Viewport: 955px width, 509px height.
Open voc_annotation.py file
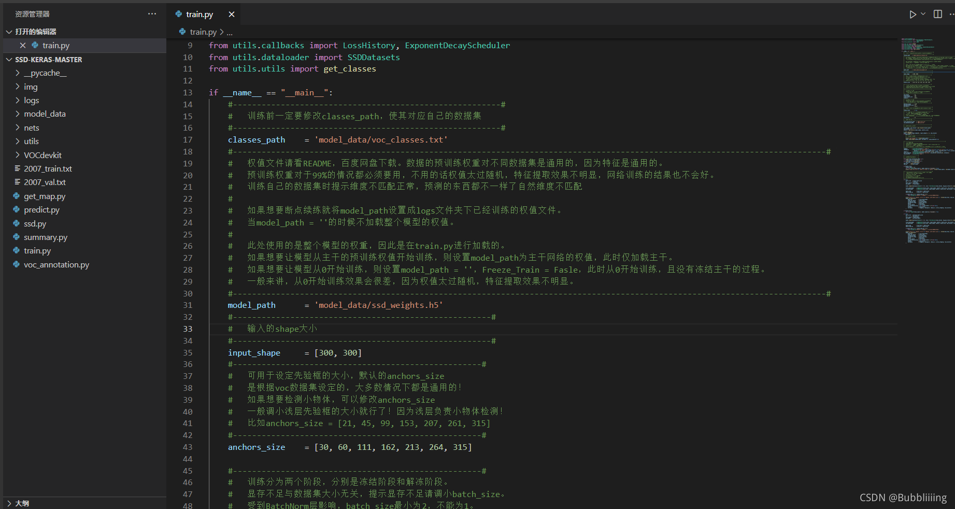pyautogui.click(x=84, y=264)
